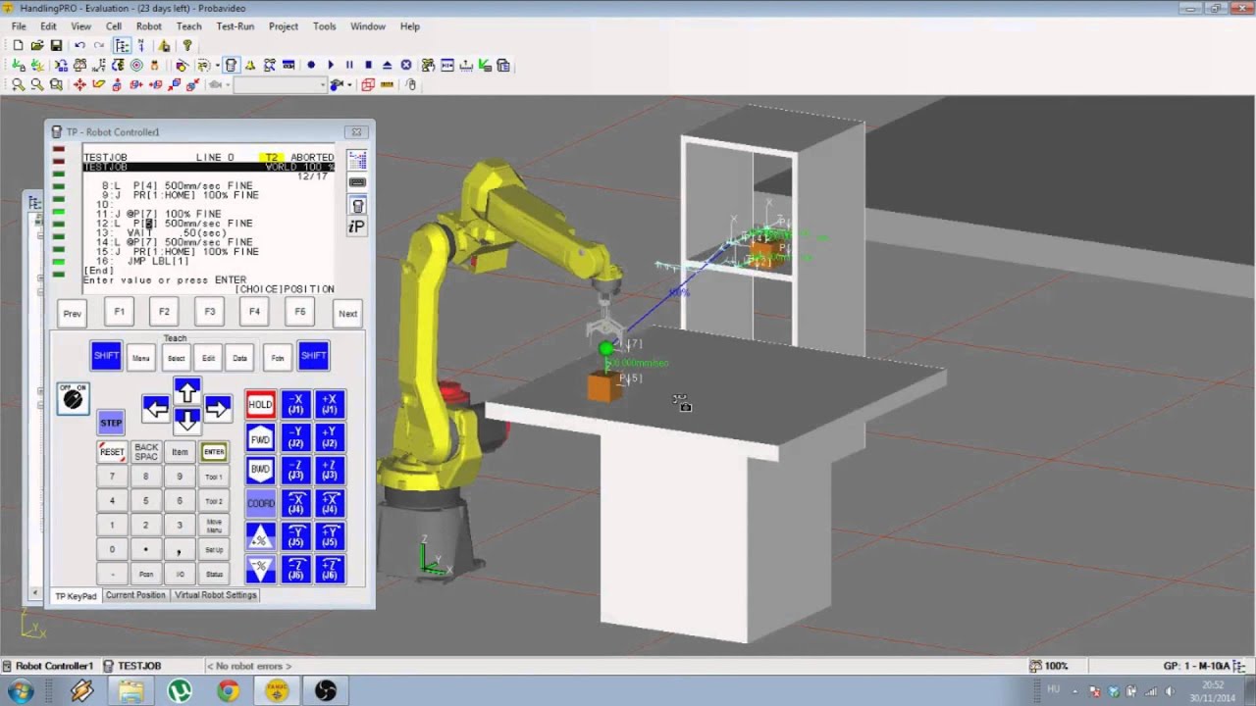Screen dimensions: 1256x706
Task: Toggle the Teach Pendant display icon
Action: (231, 65)
